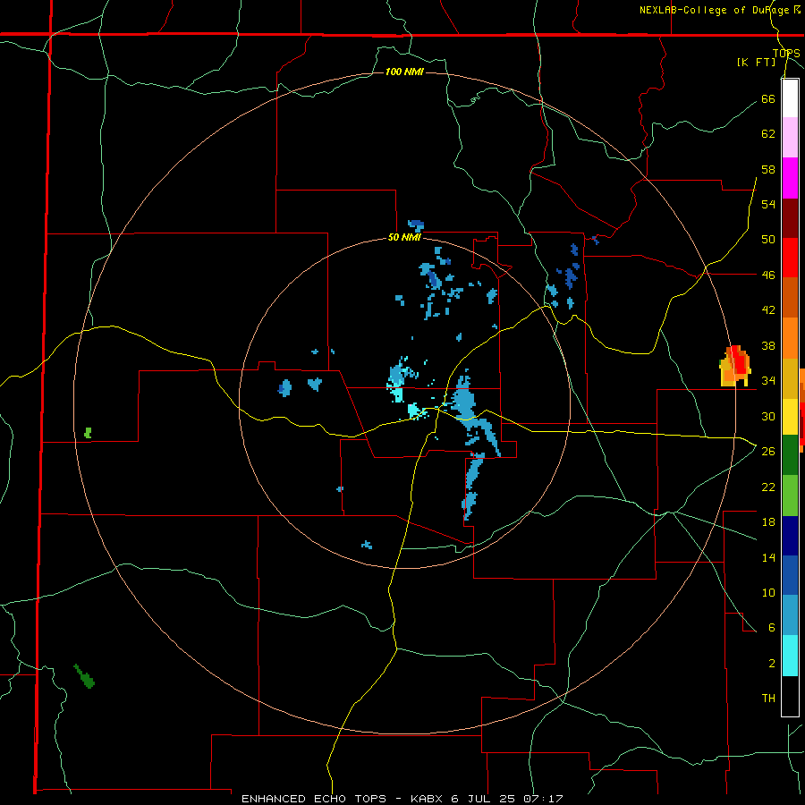Click the white swatch in the tops legend
Screen dimensions: 805x805
[x=790, y=98]
